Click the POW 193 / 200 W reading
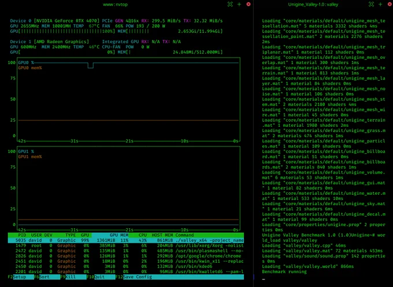Image resolution: width=393 pixels, height=287 pixels. click(x=146, y=26)
